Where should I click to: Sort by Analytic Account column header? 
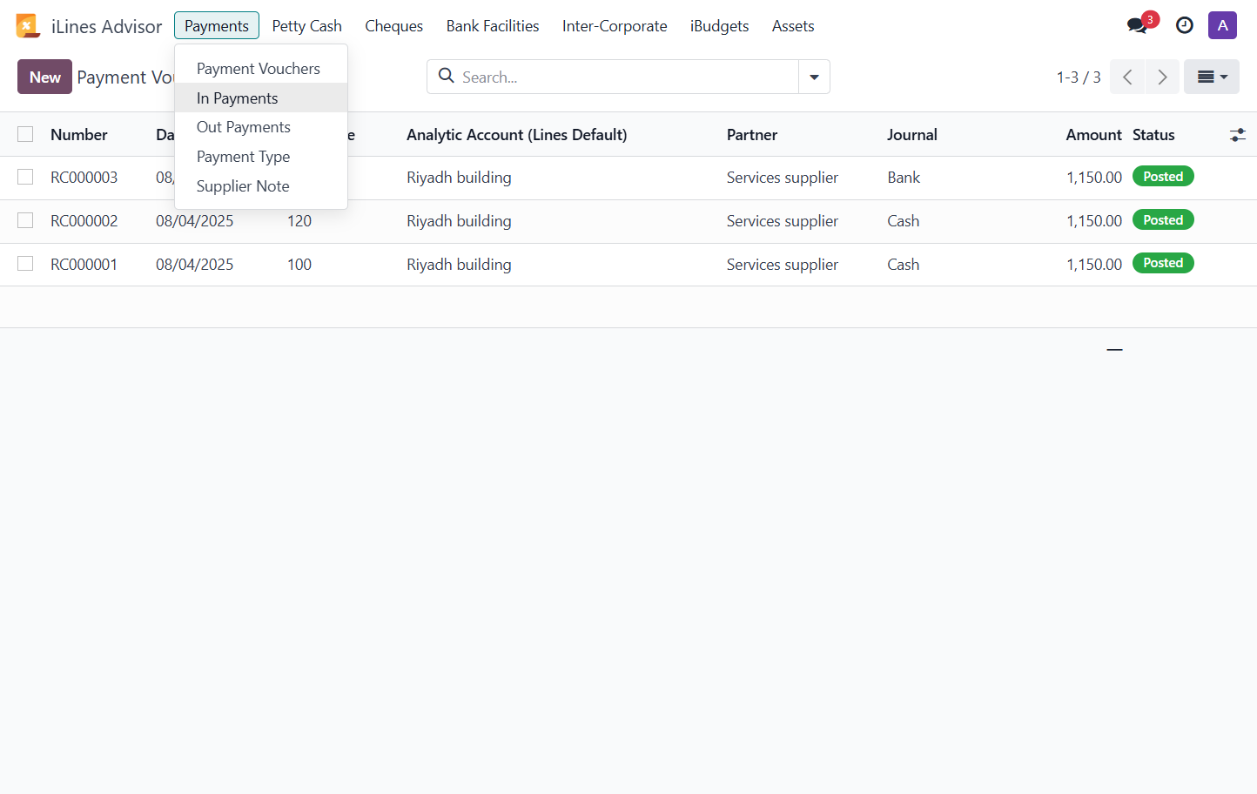517,135
